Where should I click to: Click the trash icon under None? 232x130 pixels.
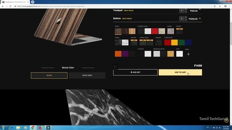coord(188,54)
